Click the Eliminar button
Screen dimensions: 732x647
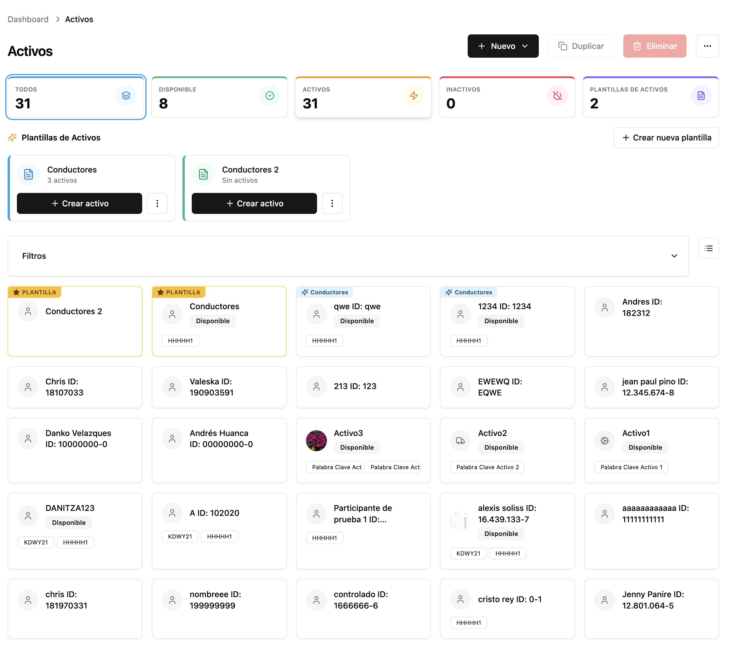(x=655, y=46)
